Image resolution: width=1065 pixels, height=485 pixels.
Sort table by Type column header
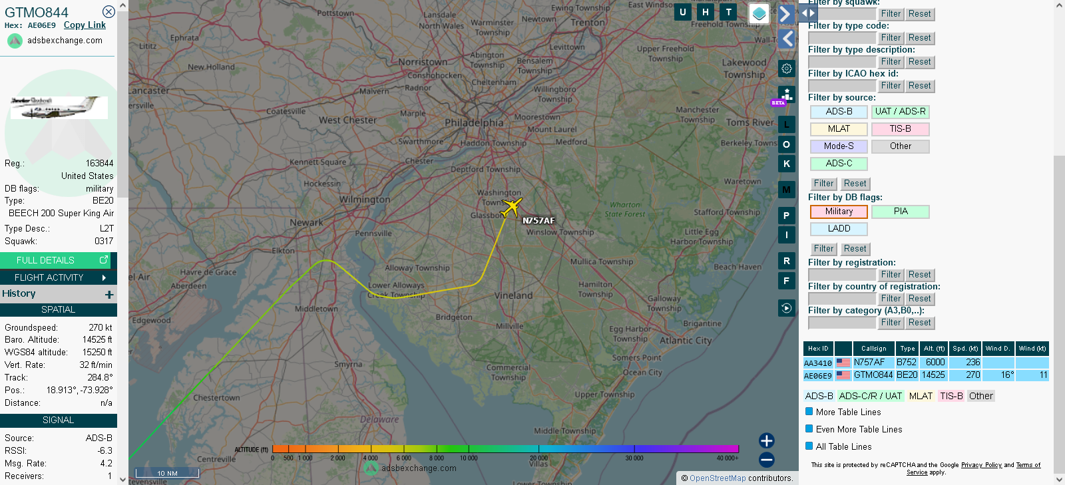907,349
